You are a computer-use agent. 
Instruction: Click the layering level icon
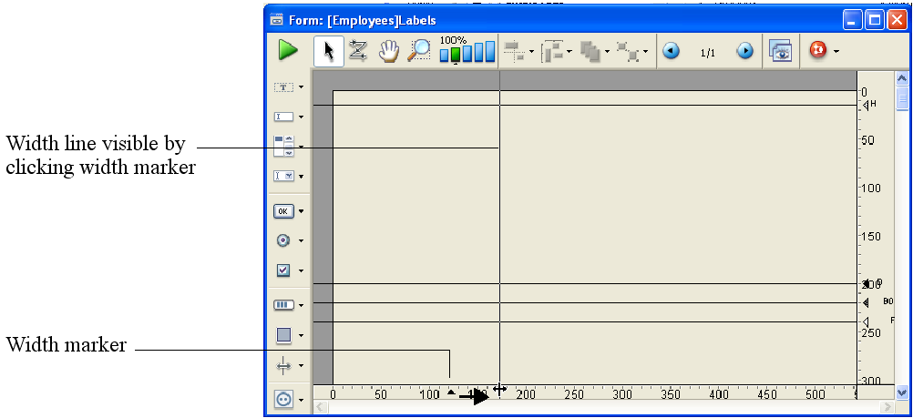click(591, 52)
